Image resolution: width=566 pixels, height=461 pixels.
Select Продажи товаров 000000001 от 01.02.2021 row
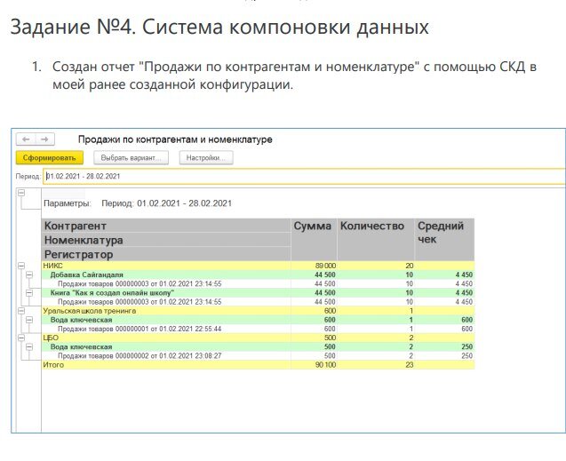[166, 329]
